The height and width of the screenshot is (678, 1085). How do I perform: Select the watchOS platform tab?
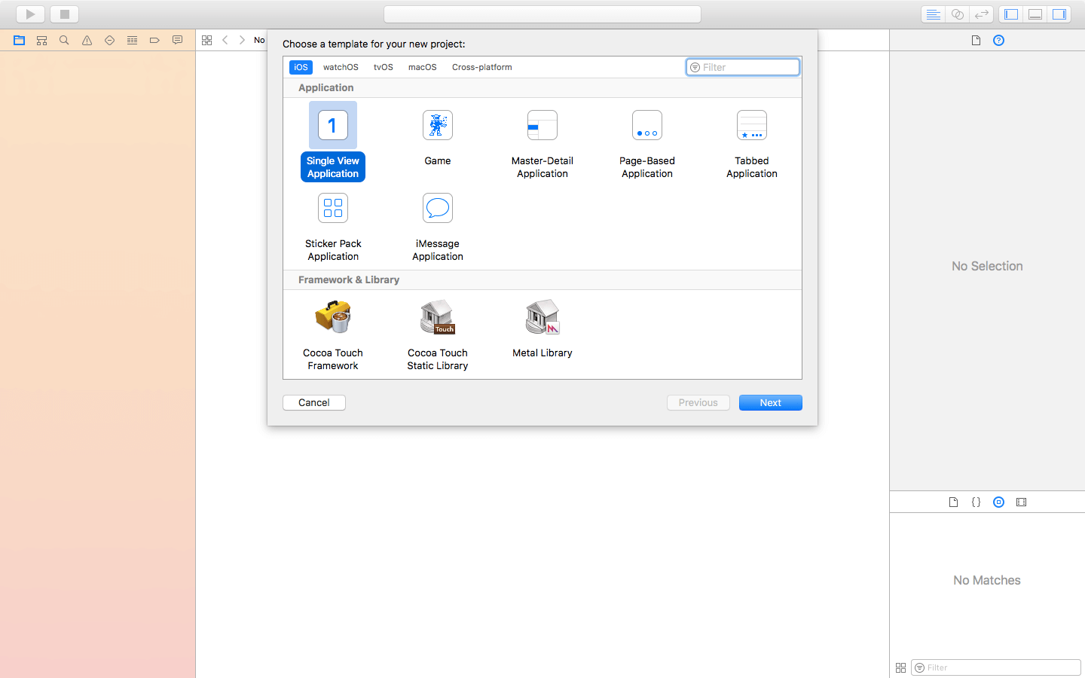(x=341, y=67)
